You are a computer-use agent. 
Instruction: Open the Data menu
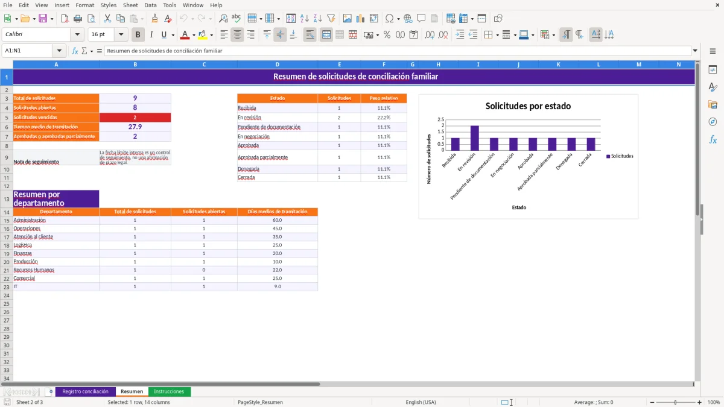[150, 5]
